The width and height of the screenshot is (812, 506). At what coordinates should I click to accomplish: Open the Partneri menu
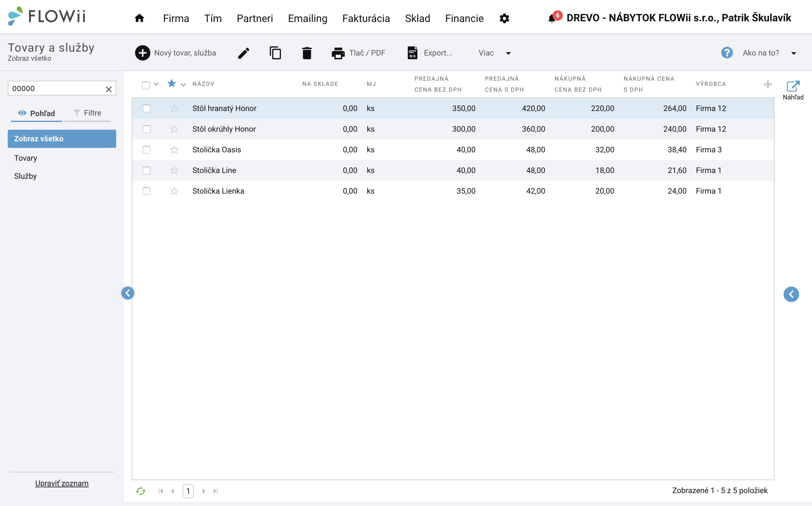click(255, 18)
